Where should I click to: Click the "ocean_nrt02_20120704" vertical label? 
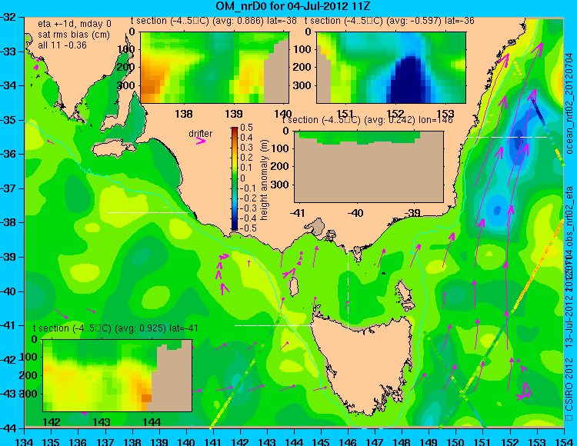(569, 103)
